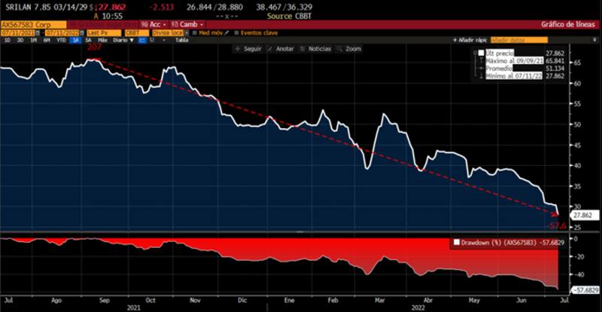
Task: Toggle the Med móv checkbox
Action: pos(196,32)
